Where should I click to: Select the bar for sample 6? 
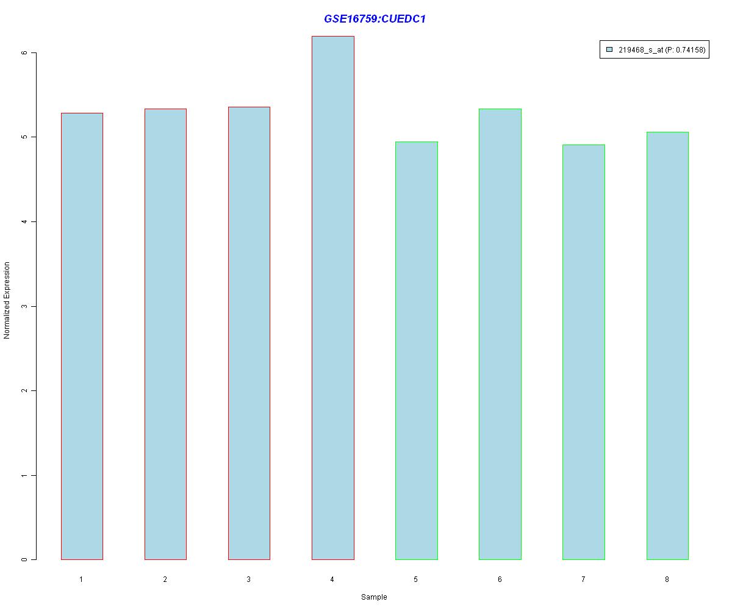pos(500,334)
